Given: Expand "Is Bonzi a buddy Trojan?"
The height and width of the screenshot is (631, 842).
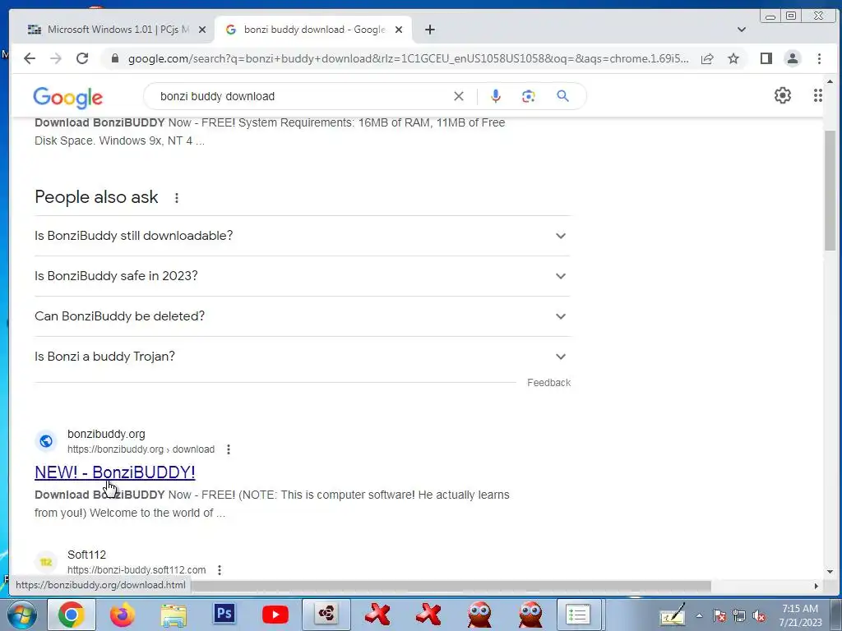Looking at the screenshot, I should click(303, 357).
